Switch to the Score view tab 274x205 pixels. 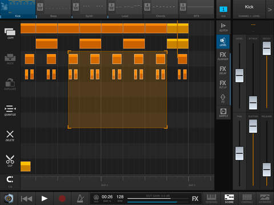[x=229, y=199]
